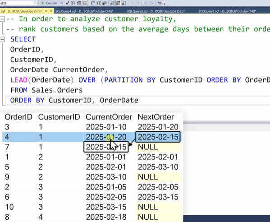Select the Results to File icon
270x222 pixels.
[124, 3]
